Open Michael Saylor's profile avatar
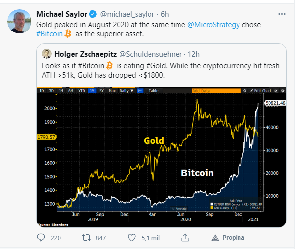The width and height of the screenshot is (299, 249). 18,21
